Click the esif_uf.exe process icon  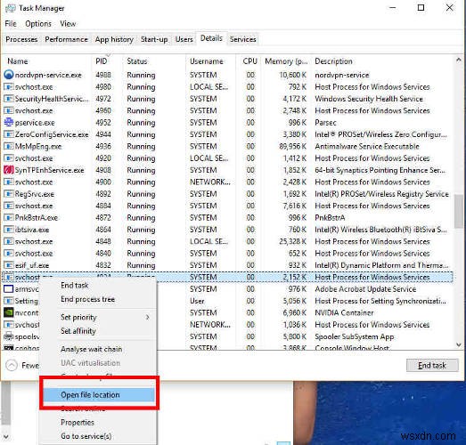coord(9,265)
